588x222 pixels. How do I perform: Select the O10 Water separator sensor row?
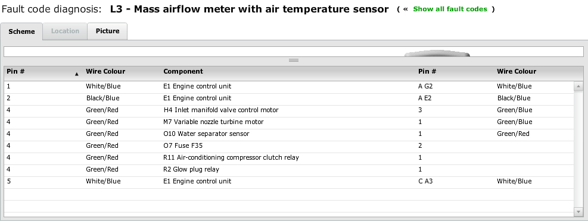pos(289,134)
